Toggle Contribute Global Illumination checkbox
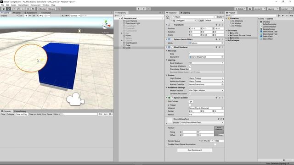Viewport: 294px width, 165px height. pos(190,69)
